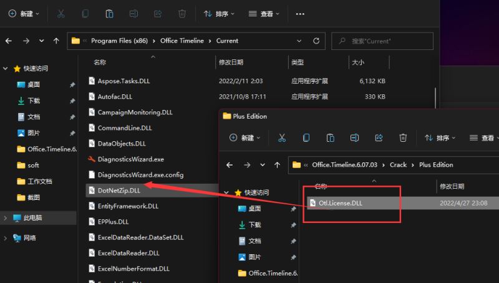The height and width of the screenshot is (283, 499).
Task: Click Cut icon in Plus Edition window
Action: (x=282, y=137)
